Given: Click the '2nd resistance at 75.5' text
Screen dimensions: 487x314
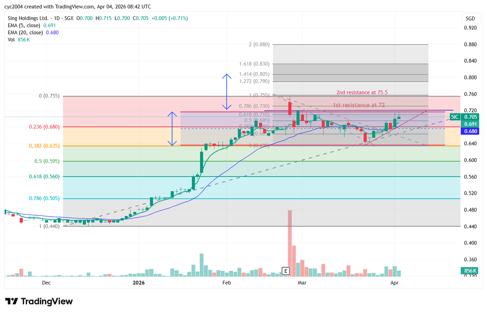Looking at the screenshot, I should coord(362,93).
